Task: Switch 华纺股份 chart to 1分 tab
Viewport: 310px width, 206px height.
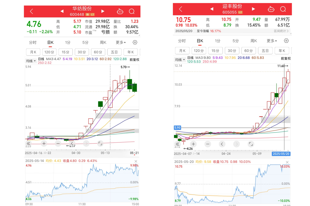Action: pyautogui.click(x=68, y=42)
